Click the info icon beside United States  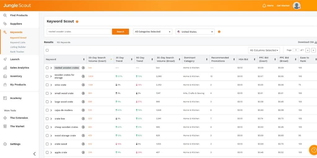click(x=219, y=32)
